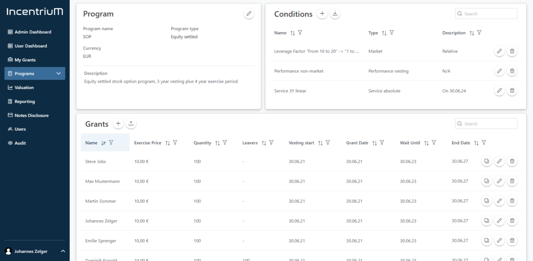533x261 pixels.
Task: Add a new condition with plus icon
Action: tap(322, 14)
